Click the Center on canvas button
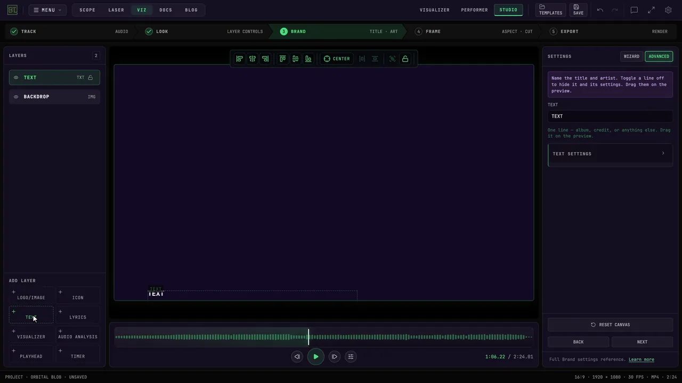This screenshot has width=682, height=383. [x=337, y=59]
